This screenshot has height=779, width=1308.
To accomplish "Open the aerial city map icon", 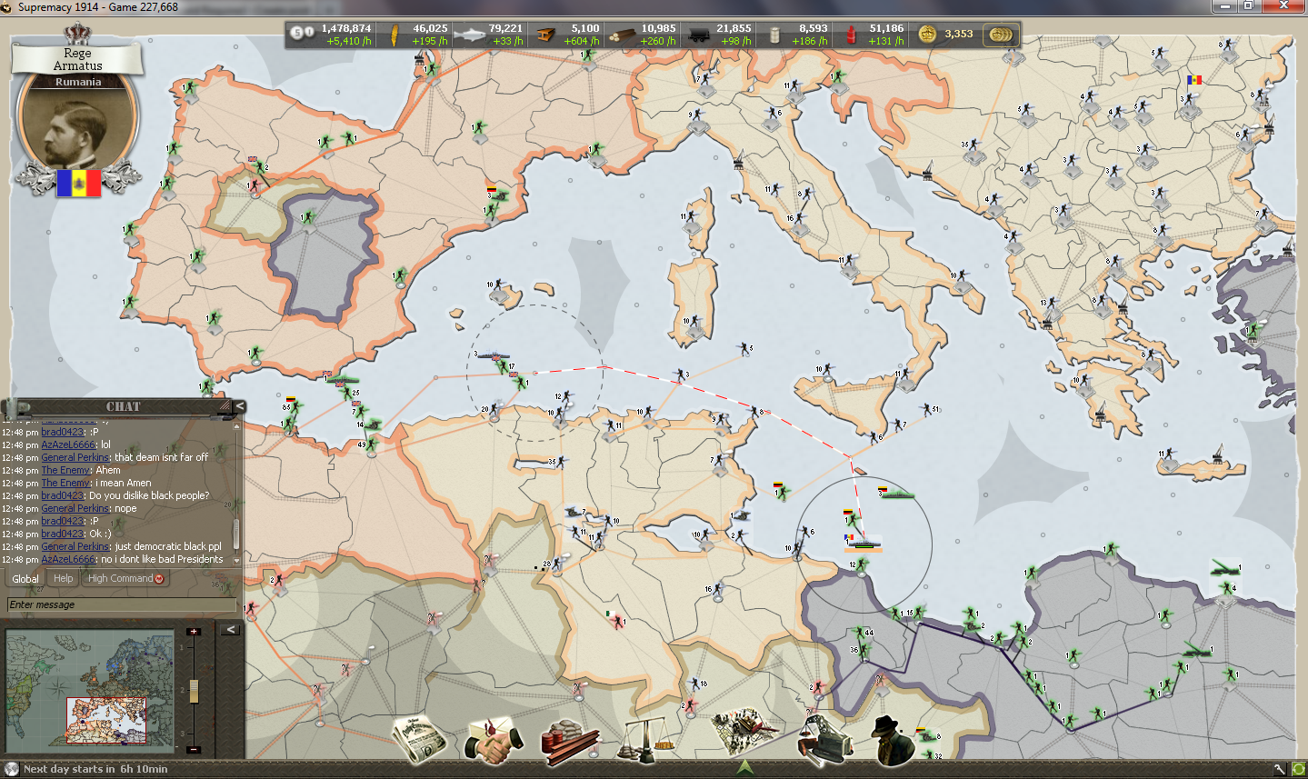I will (744, 734).
